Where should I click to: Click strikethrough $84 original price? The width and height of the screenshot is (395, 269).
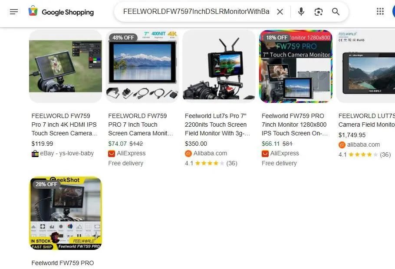tap(287, 144)
